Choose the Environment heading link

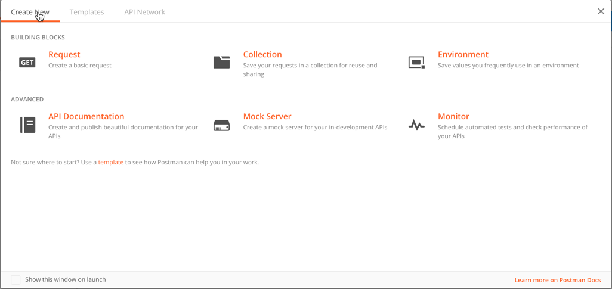tap(463, 55)
